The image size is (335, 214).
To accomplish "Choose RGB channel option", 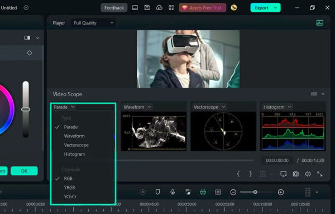I will 68,178.
